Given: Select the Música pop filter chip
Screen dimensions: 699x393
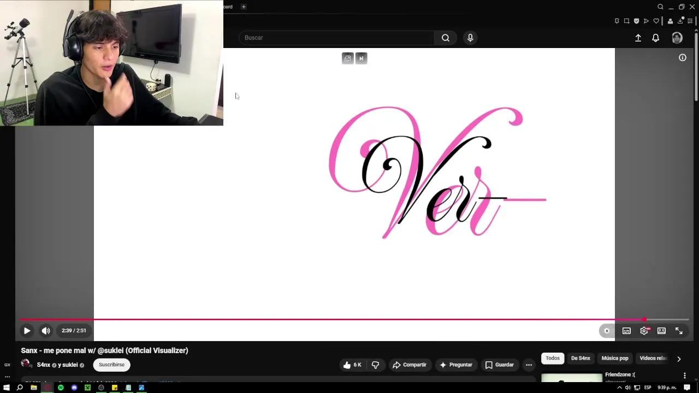Looking at the screenshot, I should tap(615, 358).
